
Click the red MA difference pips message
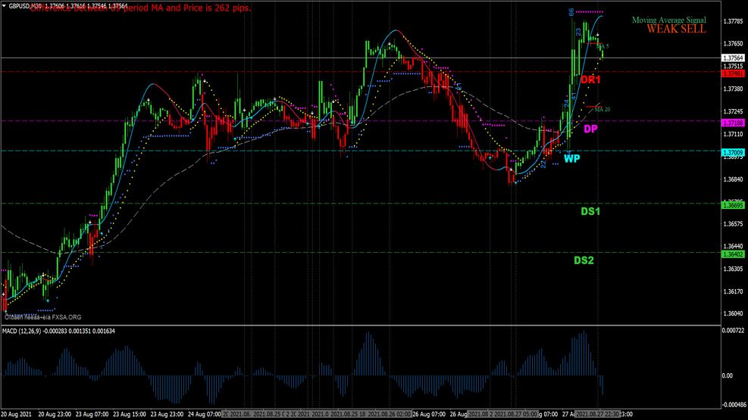(x=136, y=8)
